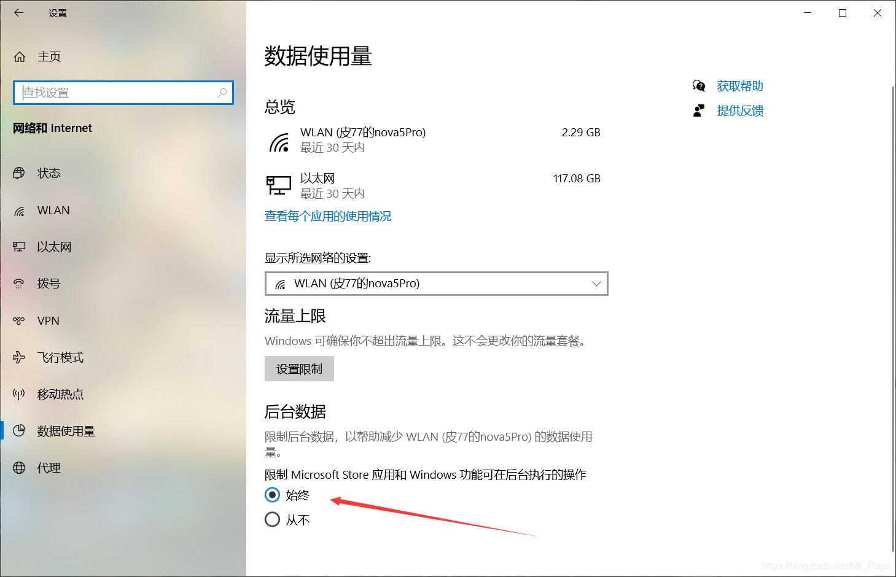Click the globe icon next to 状态

click(19, 173)
